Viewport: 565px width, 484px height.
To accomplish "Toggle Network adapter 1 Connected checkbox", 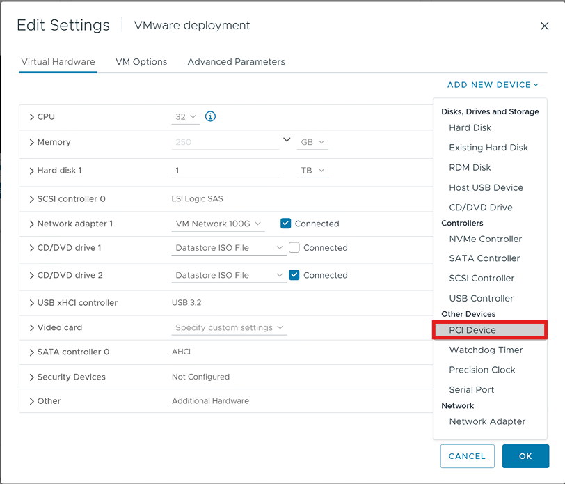I will (285, 224).
